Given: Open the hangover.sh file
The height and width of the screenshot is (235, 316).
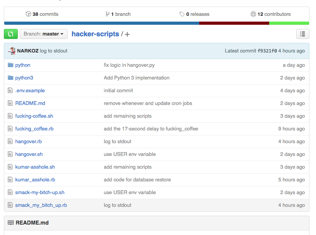Looking at the screenshot, I should 29,154.
